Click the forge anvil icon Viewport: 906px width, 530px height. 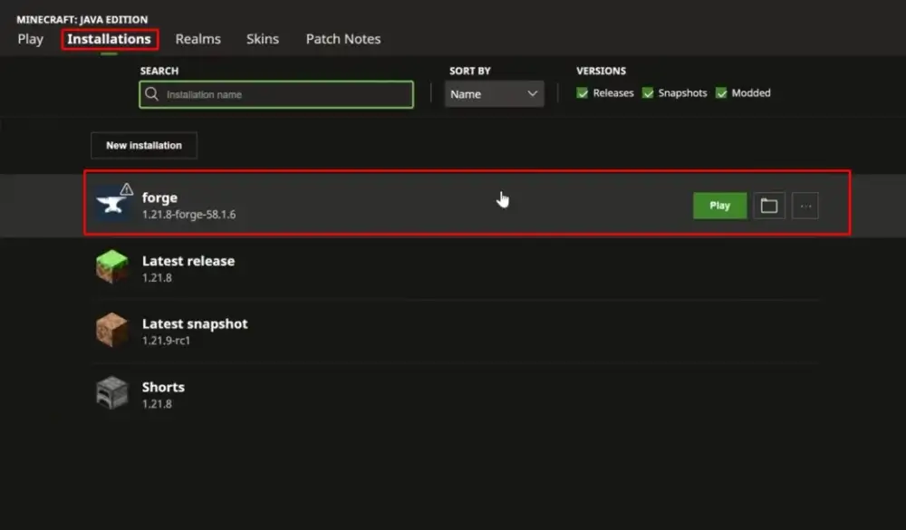coord(112,206)
